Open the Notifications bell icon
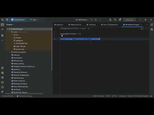This screenshot has height=115, width=154. 152,25
